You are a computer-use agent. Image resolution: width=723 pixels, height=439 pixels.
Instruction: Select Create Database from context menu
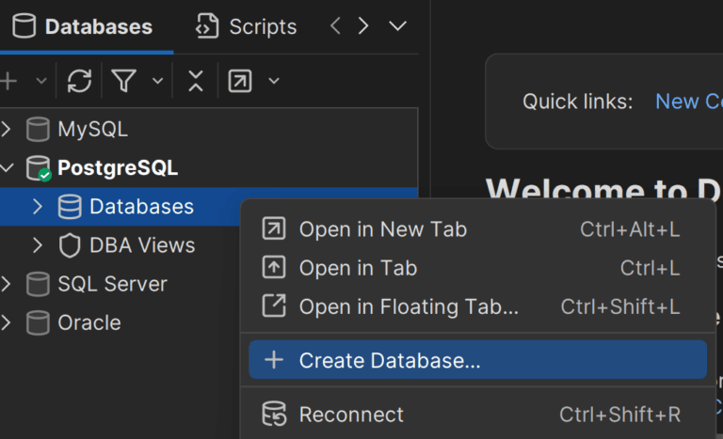tap(477, 360)
